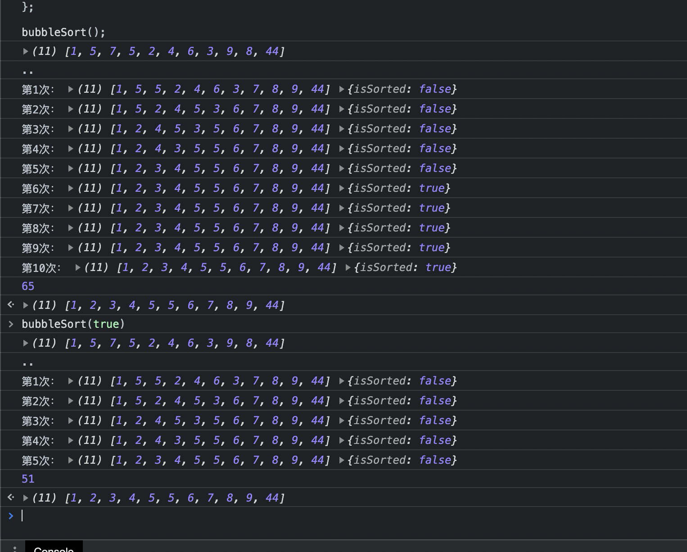Expand the unsorted array logged under bubbleSort(true)
This screenshot has height=552, width=687.
tap(26, 343)
